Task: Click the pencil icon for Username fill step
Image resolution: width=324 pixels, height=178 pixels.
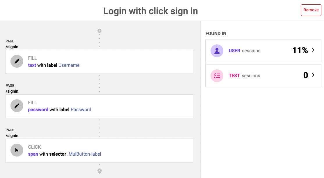Action: 17,61
